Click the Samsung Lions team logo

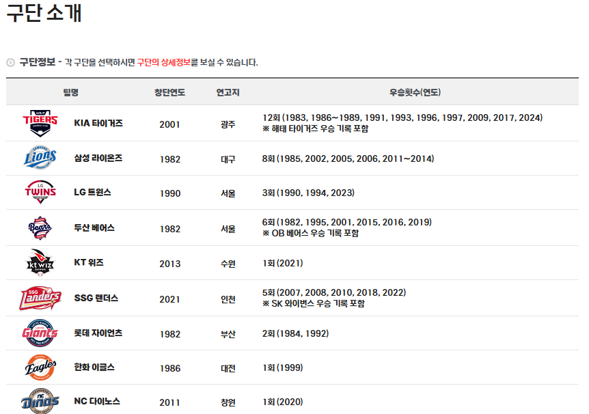click(x=40, y=158)
